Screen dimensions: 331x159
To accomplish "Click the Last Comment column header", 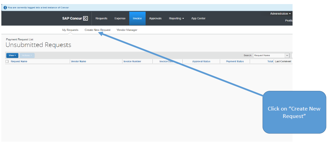I will [283, 61].
